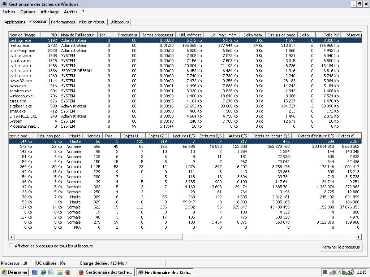Click the taskbar clock showing 11:15

[x=362, y=272]
